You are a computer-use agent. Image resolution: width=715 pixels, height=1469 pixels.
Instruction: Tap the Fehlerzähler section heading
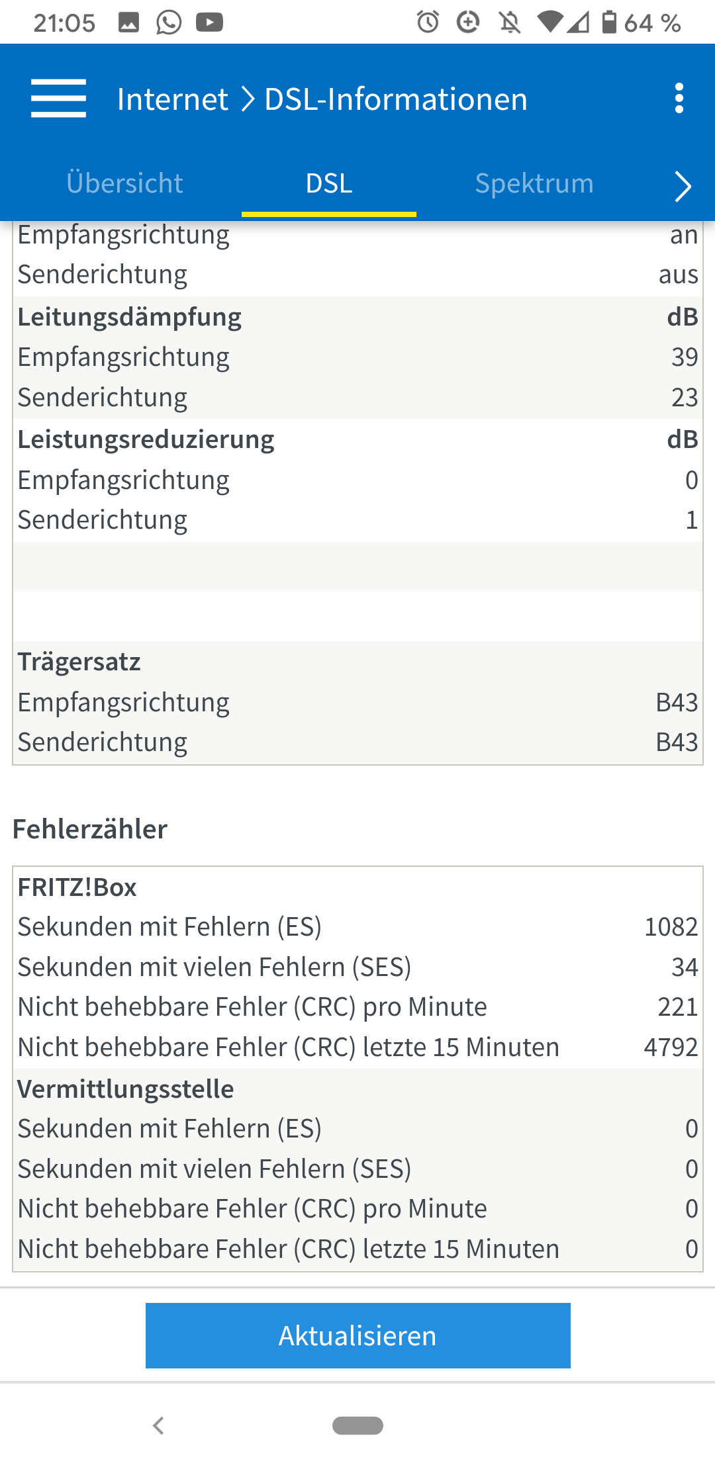(90, 829)
